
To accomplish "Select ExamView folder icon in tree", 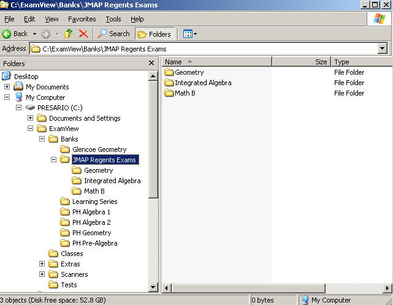I will click(42, 129).
